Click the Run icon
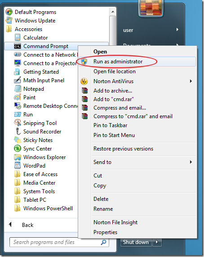Screen dimensions: 204x257 (18, 114)
